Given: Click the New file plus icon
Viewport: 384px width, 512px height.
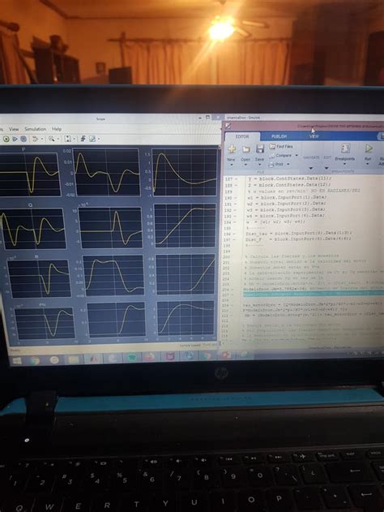Looking at the screenshot, I should tap(232, 149).
